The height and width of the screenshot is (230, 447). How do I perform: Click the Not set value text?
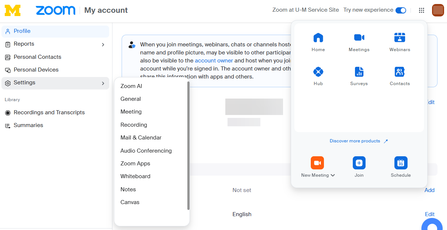coord(242,190)
